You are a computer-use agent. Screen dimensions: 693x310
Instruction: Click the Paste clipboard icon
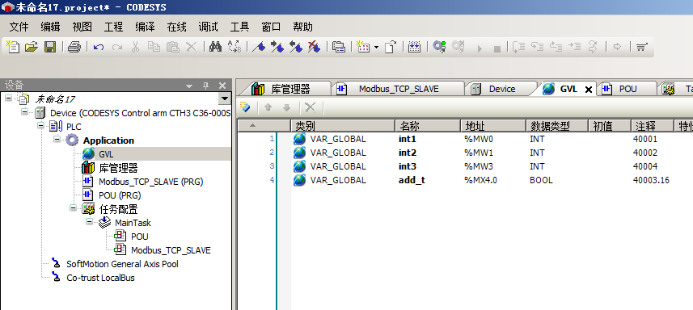172,47
